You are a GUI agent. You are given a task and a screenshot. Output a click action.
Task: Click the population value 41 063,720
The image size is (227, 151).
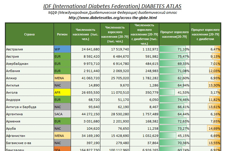[x=85, y=78]
